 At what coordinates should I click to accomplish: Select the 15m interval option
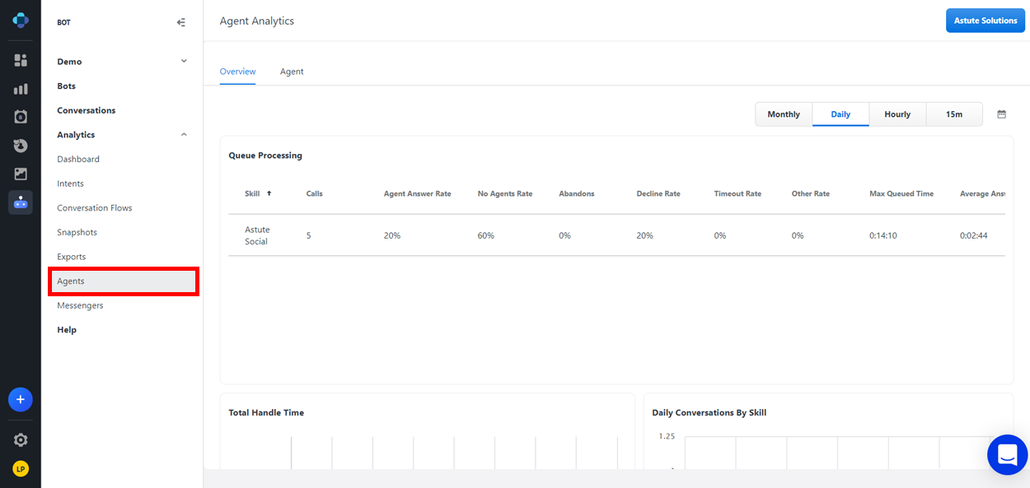[953, 114]
